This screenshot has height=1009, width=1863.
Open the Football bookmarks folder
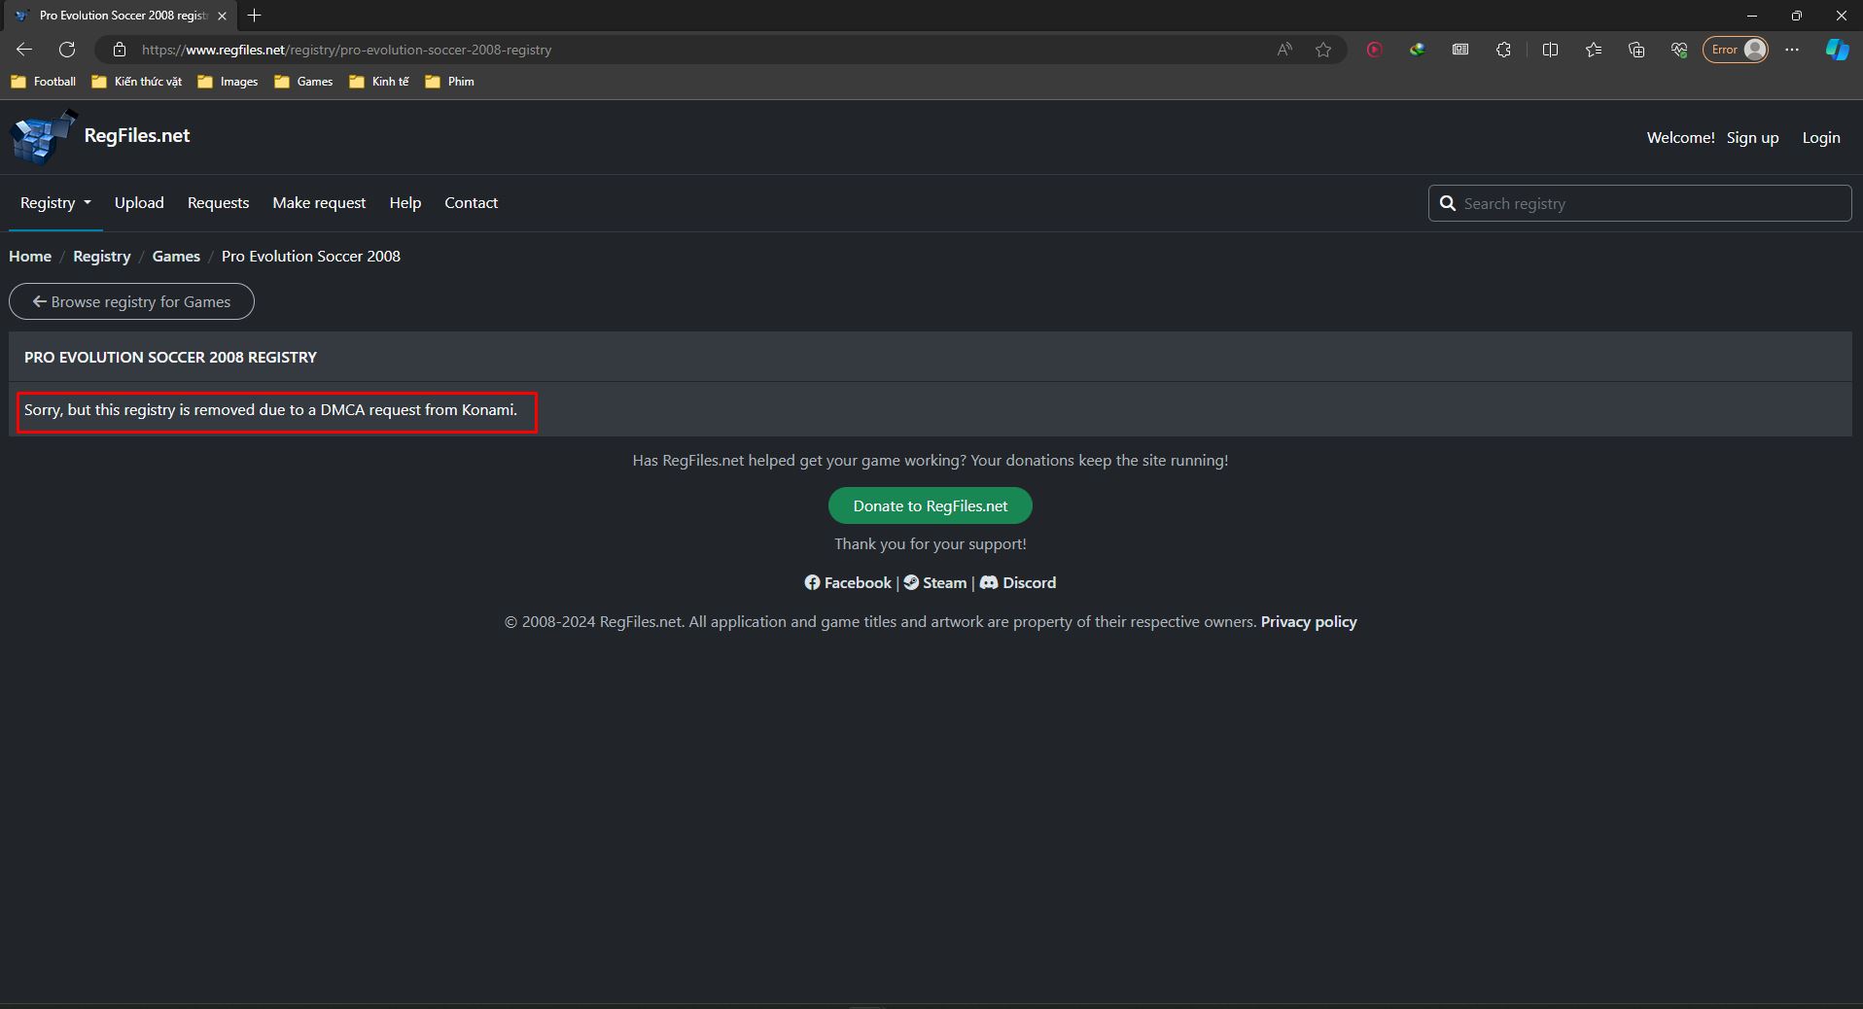pos(43,82)
